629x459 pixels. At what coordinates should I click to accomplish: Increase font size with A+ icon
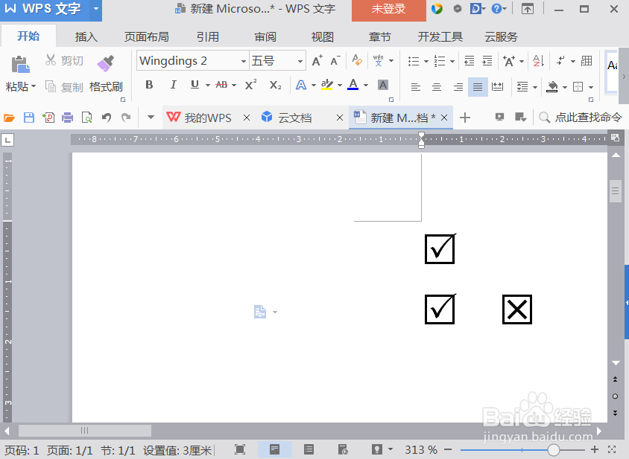point(317,61)
